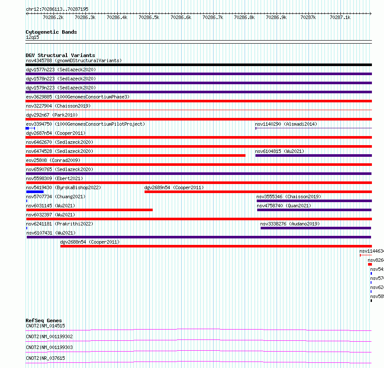Open nsv6474528 Sedlazeck2020 variant label
Image resolution: width=384 pixels, height=368 pixels.
click(x=60, y=151)
